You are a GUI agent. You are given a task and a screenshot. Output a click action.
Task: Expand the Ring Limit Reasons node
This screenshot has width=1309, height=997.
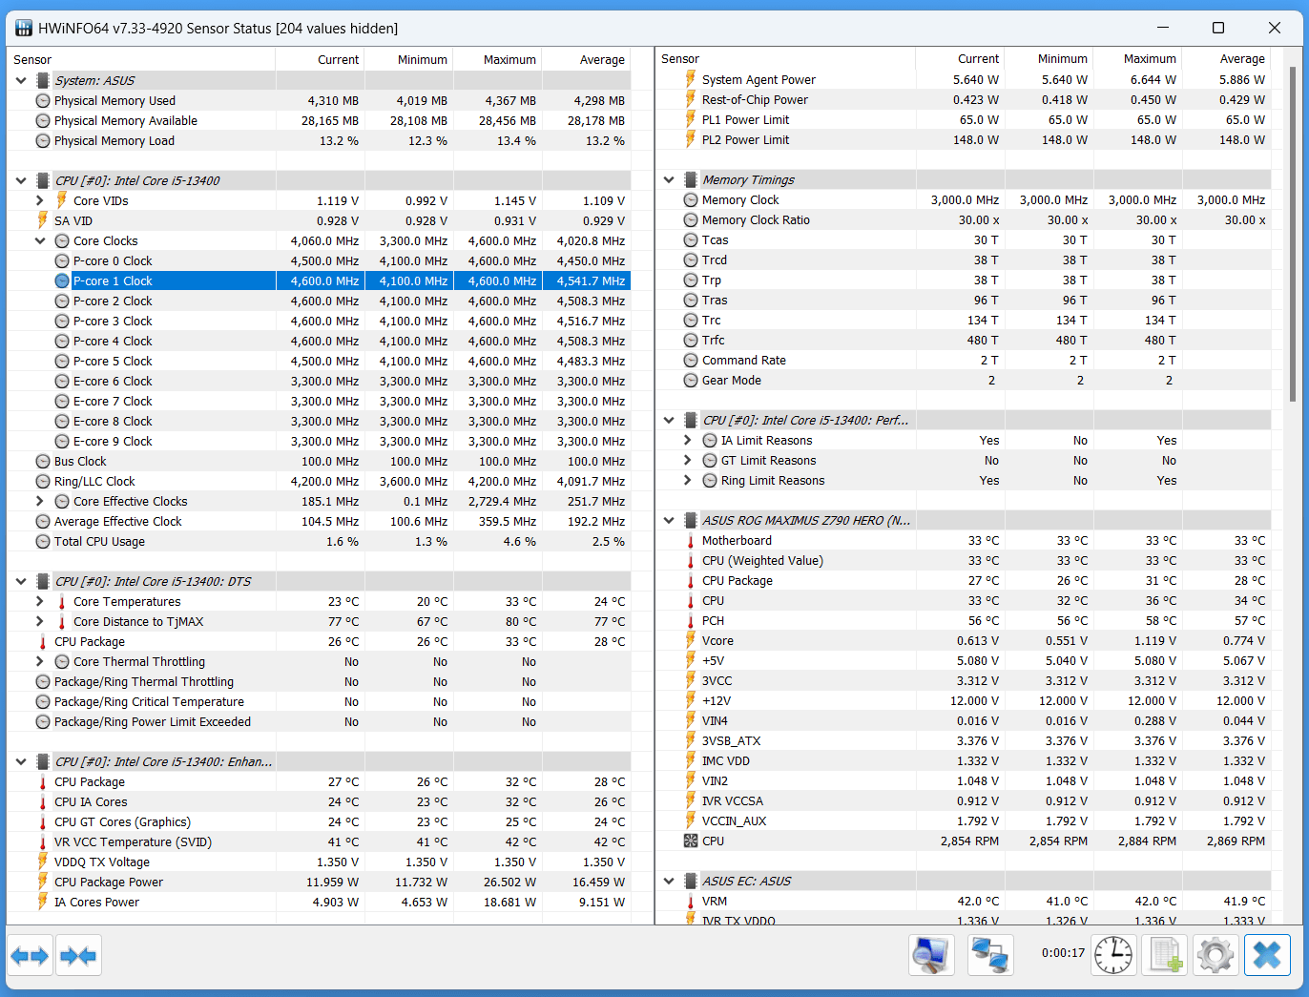point(687,480)
